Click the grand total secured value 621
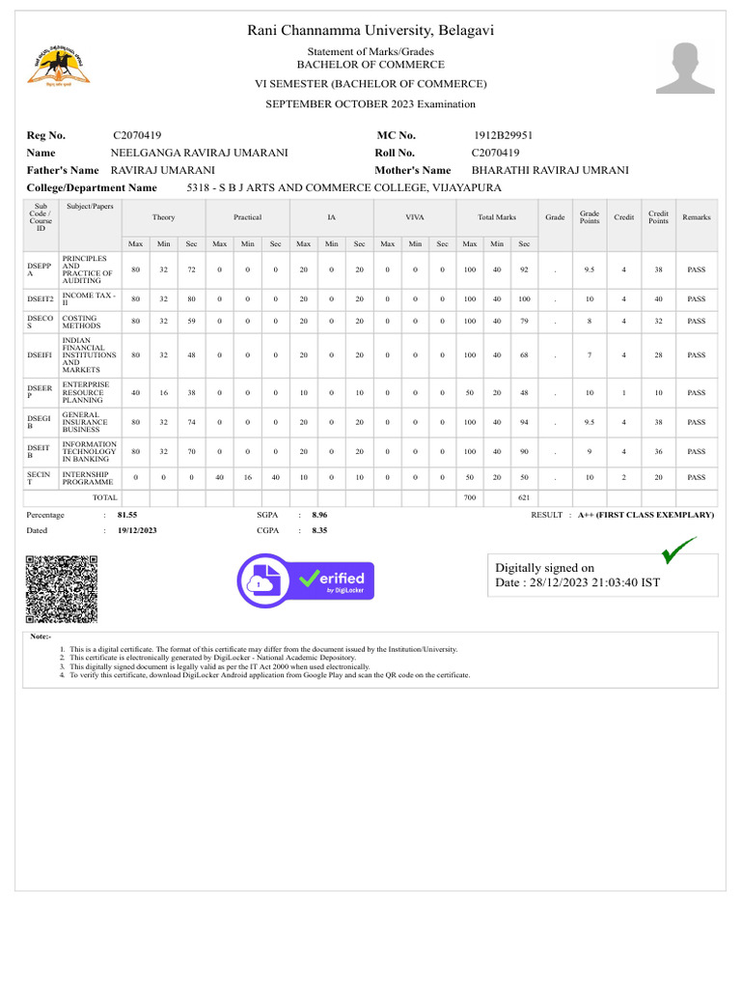Image resolution: width=741 pixels, height=989 pixels. coord(524,497)
